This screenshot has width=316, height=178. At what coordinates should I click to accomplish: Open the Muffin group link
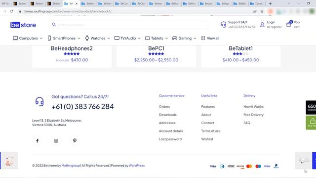point(71,166)
